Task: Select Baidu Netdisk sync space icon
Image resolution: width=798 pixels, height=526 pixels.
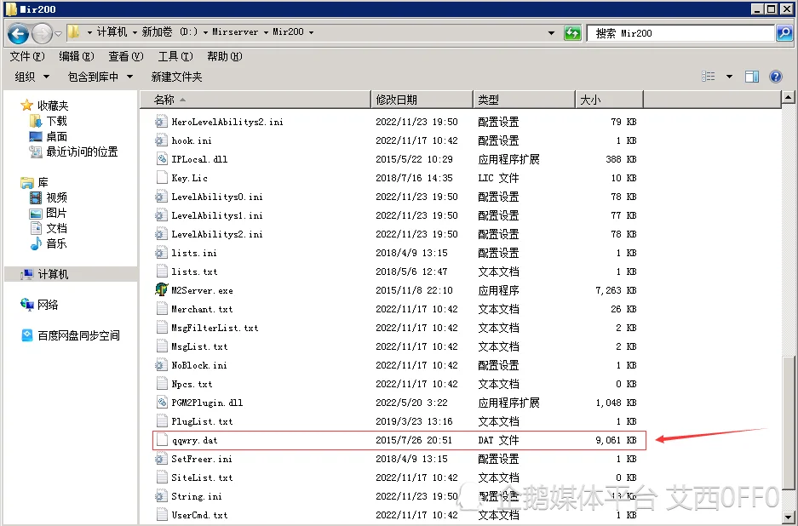Action: (x=27, y=335)
